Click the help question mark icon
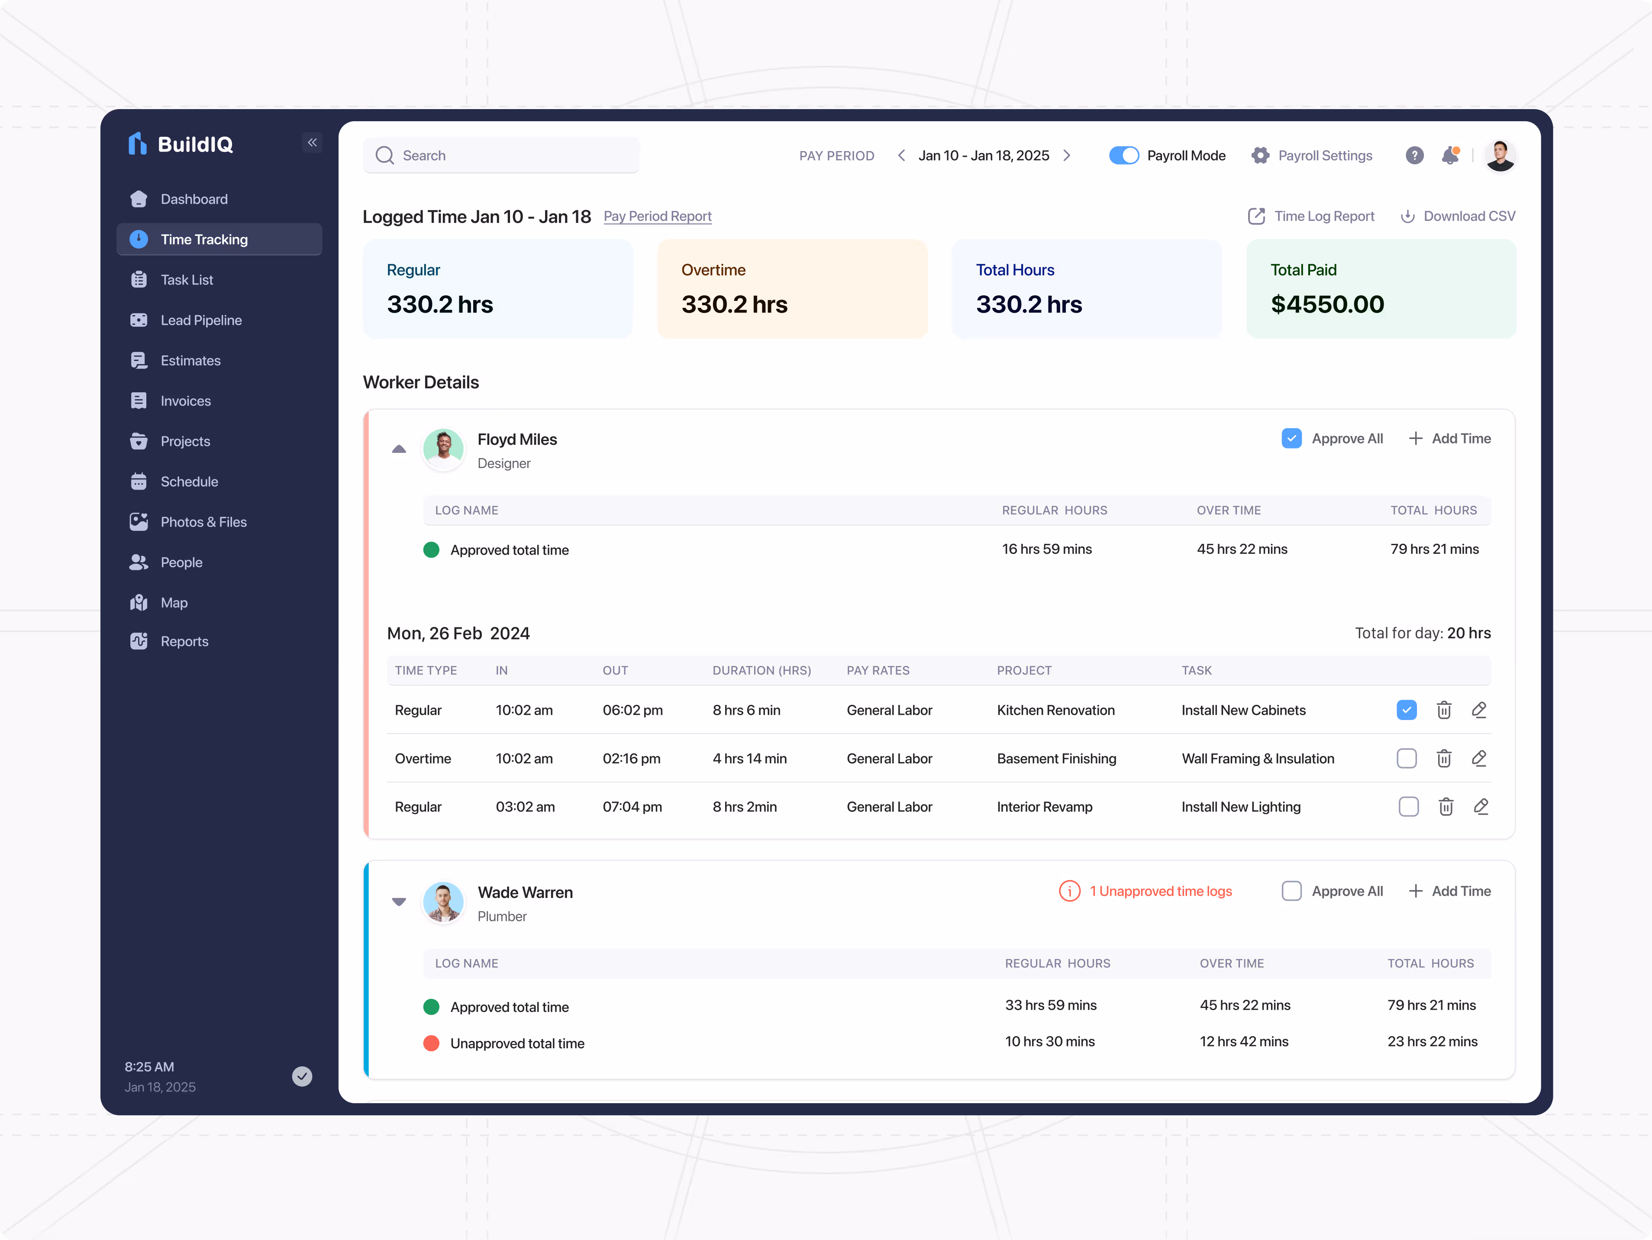 [1414, 155]
